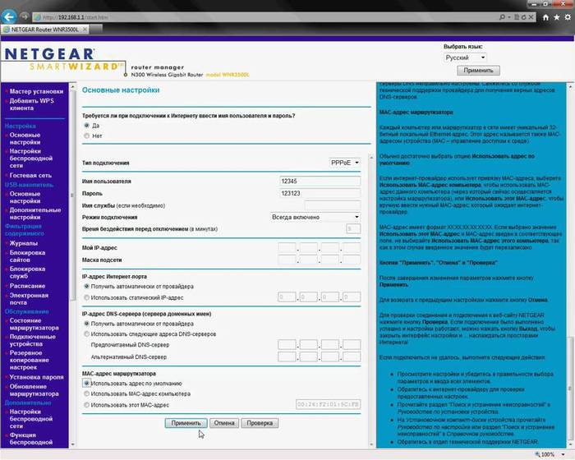Click the Пароль input field
575x460 pixels.
point(320,193)
